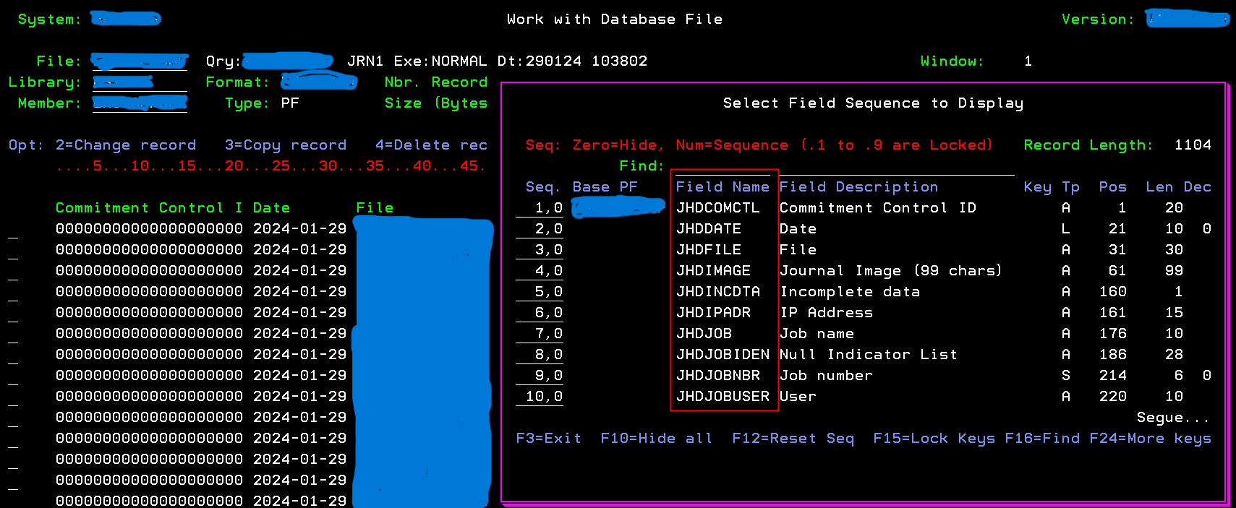Image resolution: width=1236 pixels, height=508 pixels.
Task: Click description Null Indicator List
Action: (x=869, y=355)
